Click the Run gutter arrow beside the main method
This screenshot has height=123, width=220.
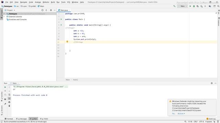pos(61,25)
